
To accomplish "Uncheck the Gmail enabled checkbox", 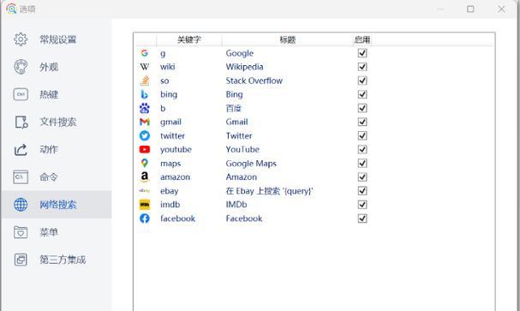I will click(x=362, y=122).
